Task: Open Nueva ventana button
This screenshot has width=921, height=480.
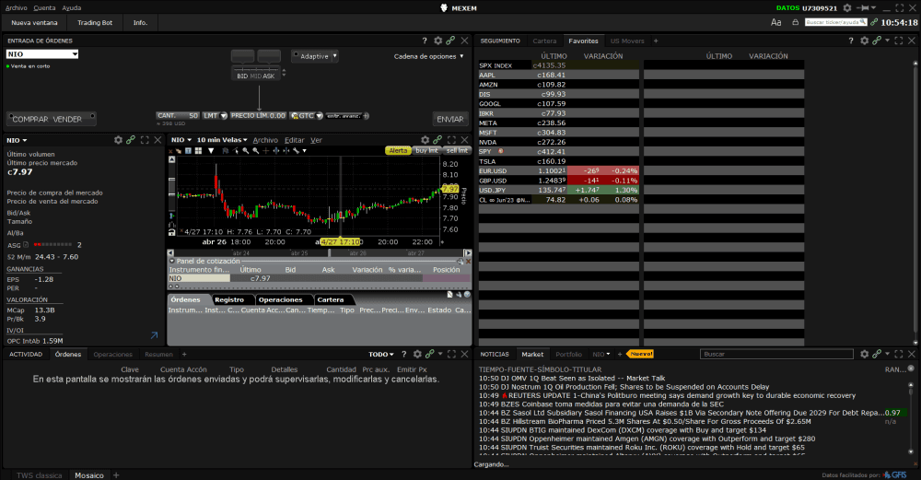Action: coord(35,22)
